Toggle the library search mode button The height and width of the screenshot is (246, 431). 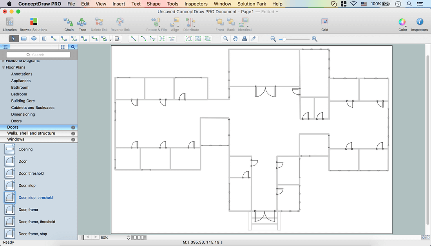pyautogui.click(x=73, y=47)
